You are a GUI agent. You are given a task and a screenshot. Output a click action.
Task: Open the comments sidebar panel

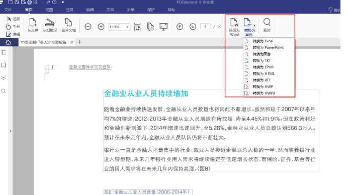(x=4, y=78)
